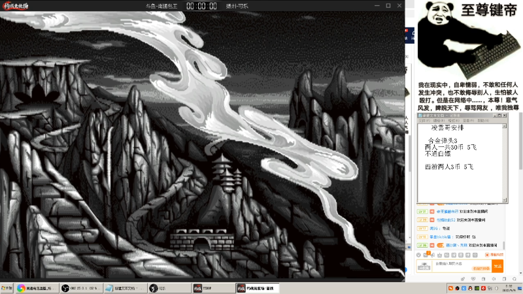The image size is (523, 294).
Task: Click the 文件 menu in Notepad
Action: click(424, 121)
